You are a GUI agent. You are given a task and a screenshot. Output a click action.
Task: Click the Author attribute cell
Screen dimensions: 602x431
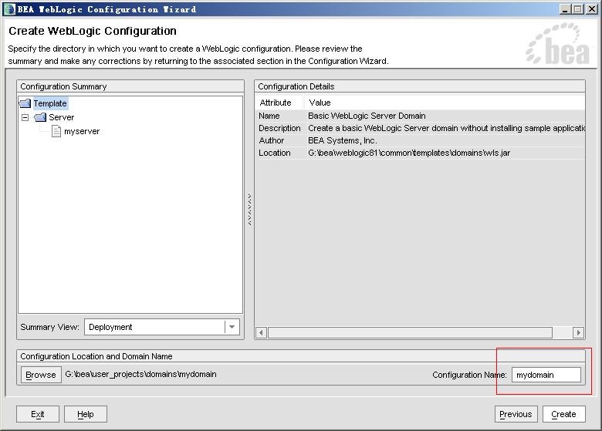point(280,140)
